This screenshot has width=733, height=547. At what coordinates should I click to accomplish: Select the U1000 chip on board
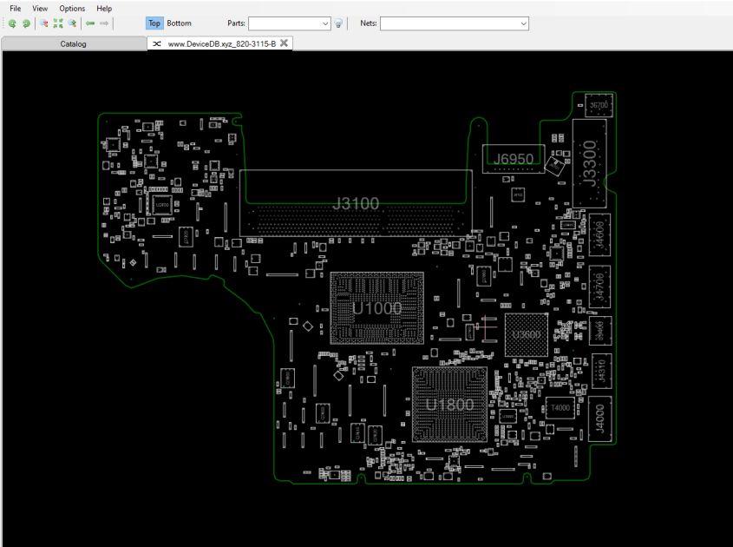376,308
